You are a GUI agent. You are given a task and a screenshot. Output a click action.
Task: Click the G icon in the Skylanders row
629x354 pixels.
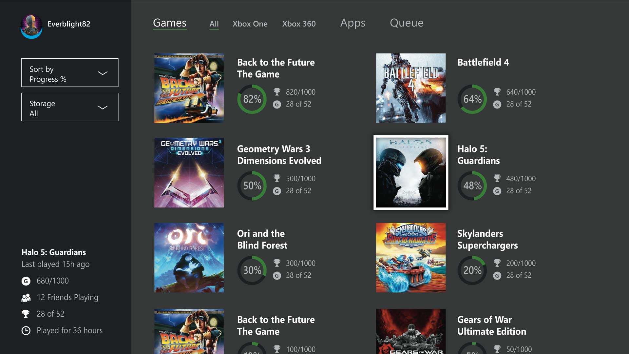[497, 276]
